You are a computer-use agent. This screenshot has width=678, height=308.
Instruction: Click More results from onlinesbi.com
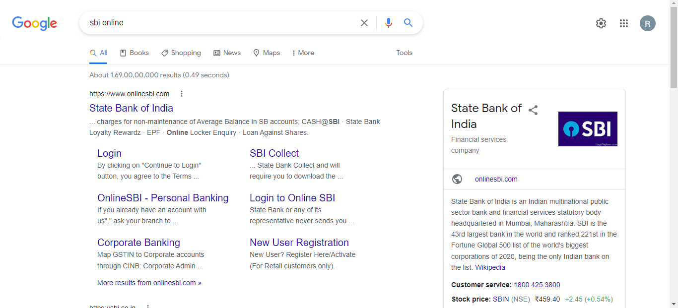[x=149, y=283]
